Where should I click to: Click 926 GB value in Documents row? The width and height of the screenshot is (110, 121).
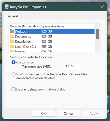point(47,36)
